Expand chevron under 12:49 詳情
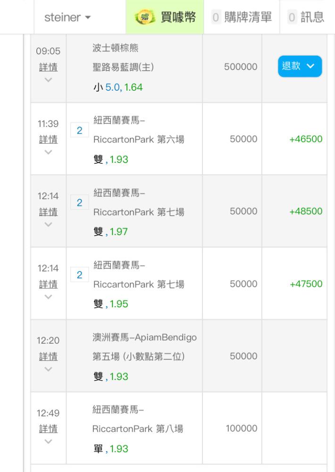 coord(48,441)
